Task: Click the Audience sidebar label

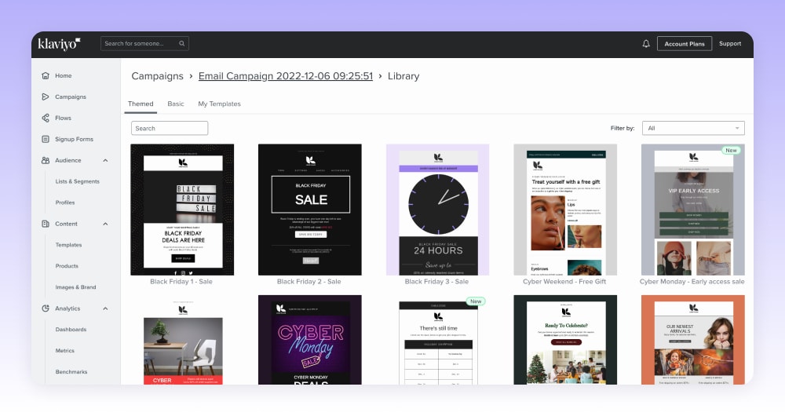Action: pos(68,160)
